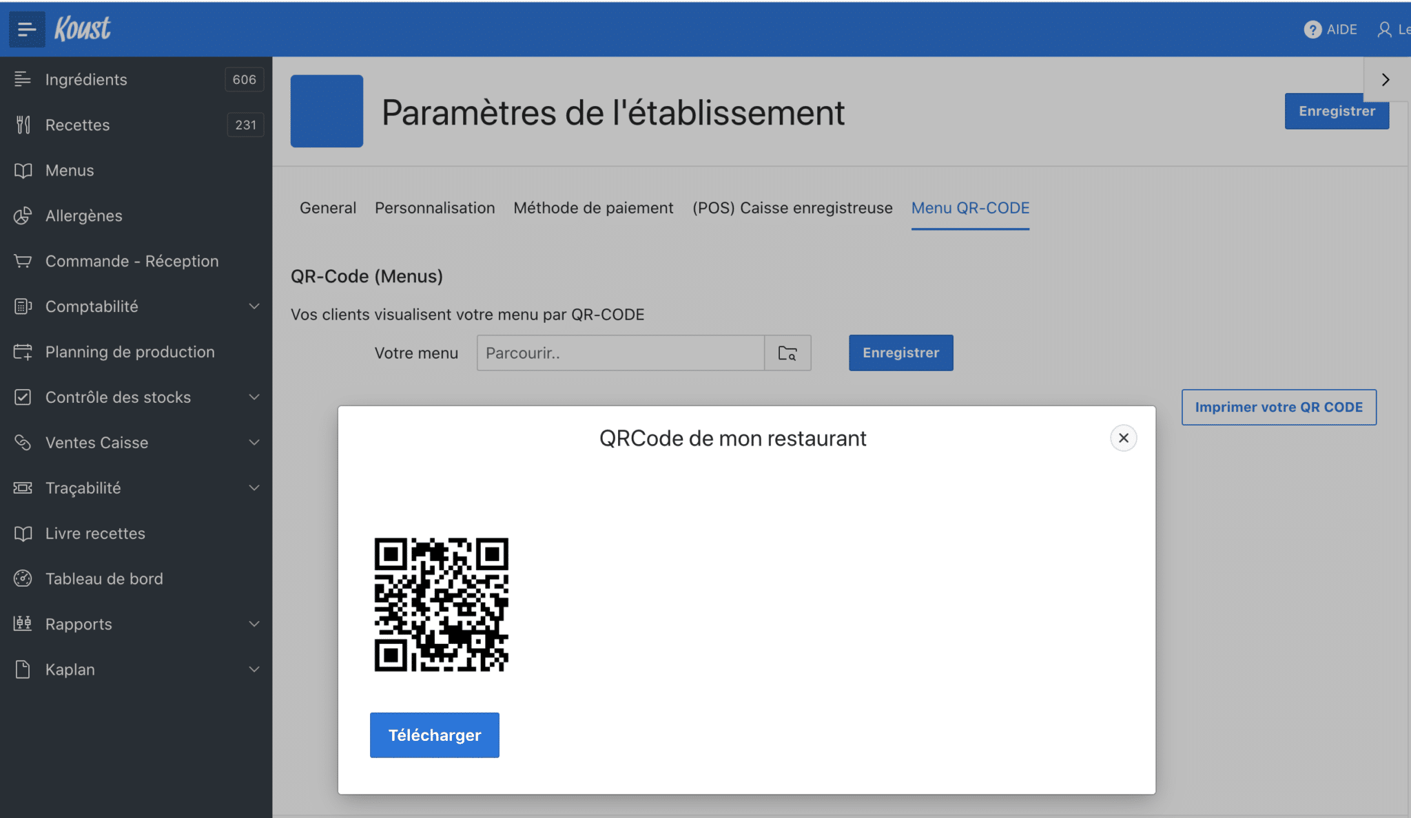
Task: Open the Méthode de paiement tab
Action: [x=593, y=208]
